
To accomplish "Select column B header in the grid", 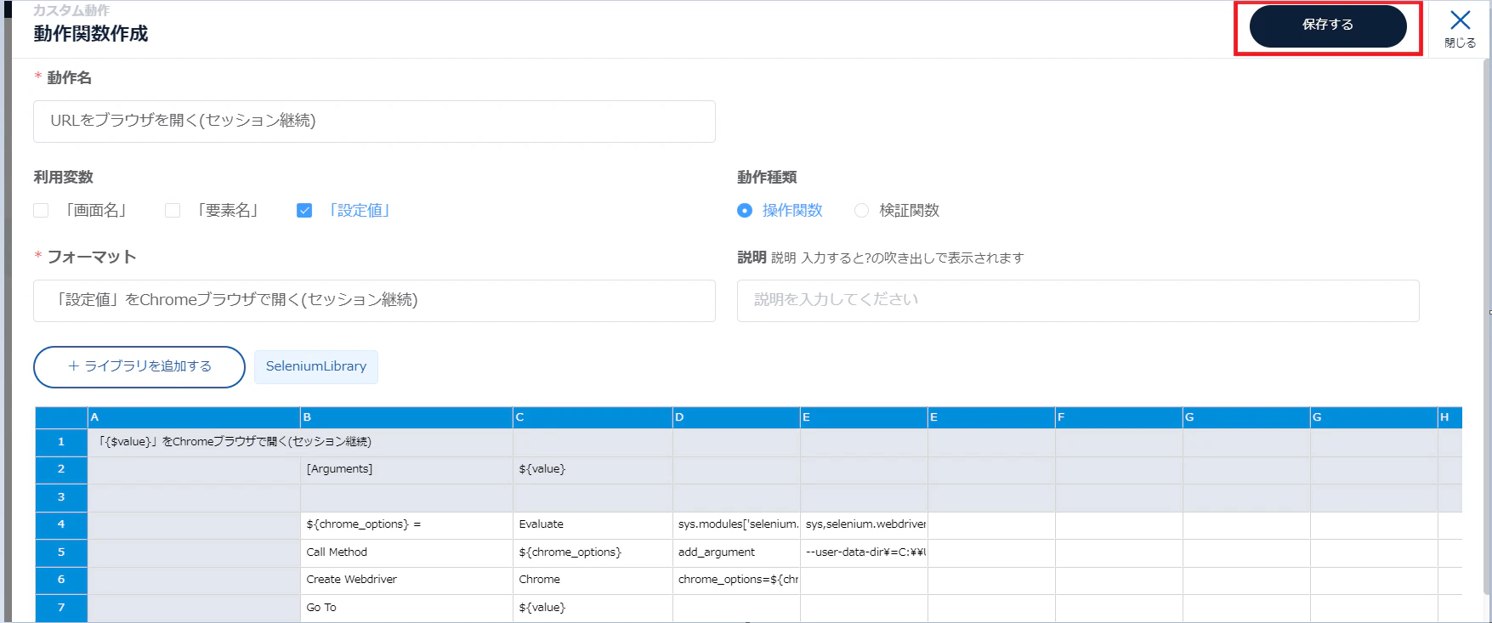I will tap(406, 417).
